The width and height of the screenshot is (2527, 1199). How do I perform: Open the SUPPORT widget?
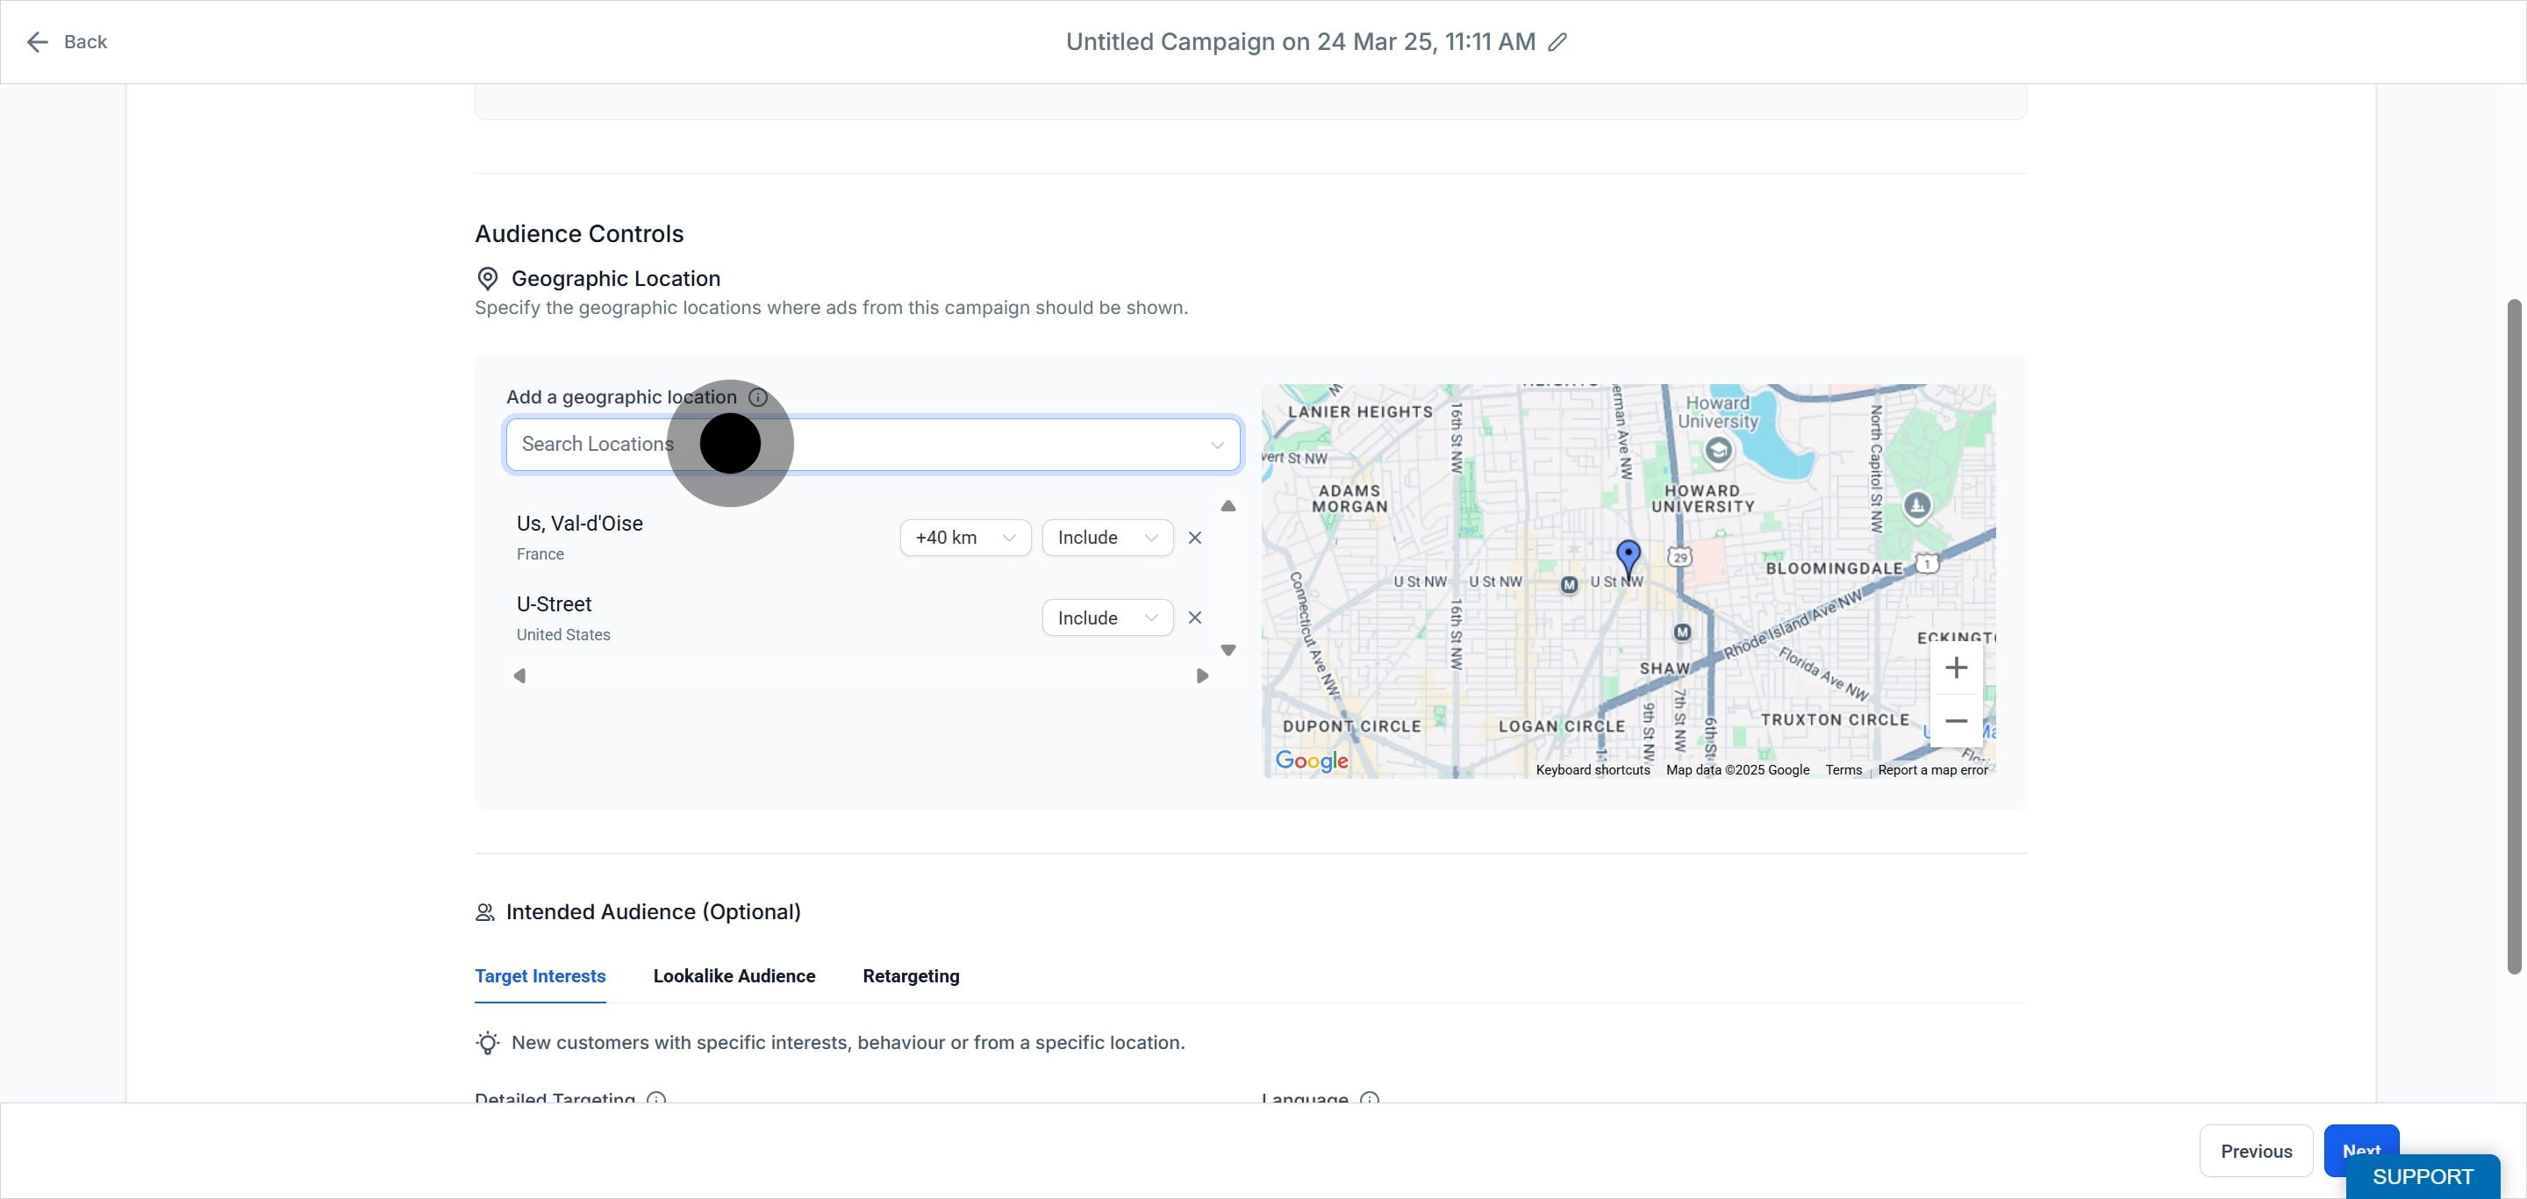tap(2423, 1176)
